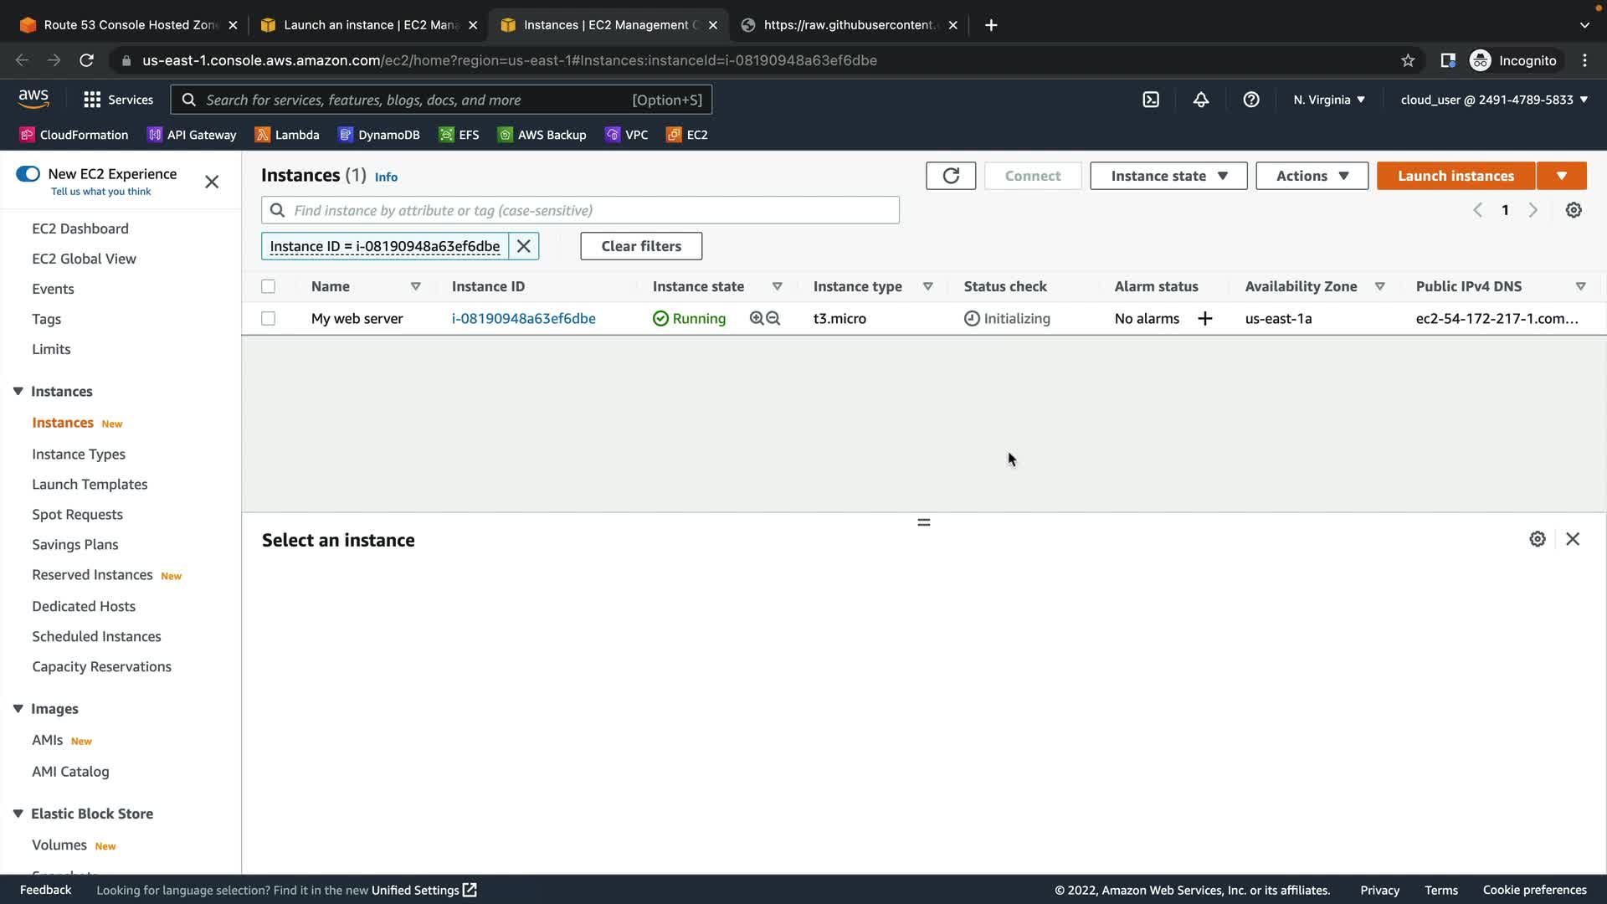This screenshot has width=1607, height=904.
Task: Open the AWS help question mark icon
Action: click(x=1251, y=100)
